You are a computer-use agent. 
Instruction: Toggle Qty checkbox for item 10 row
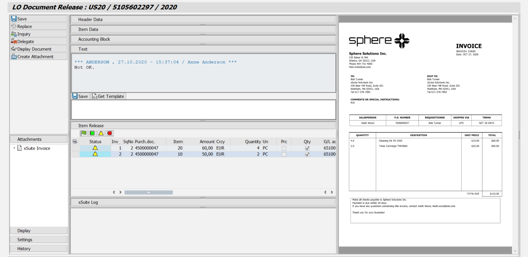[307, 154]
